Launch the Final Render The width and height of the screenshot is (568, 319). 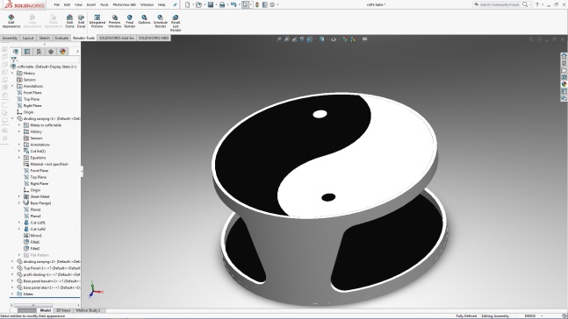point(130,21)
